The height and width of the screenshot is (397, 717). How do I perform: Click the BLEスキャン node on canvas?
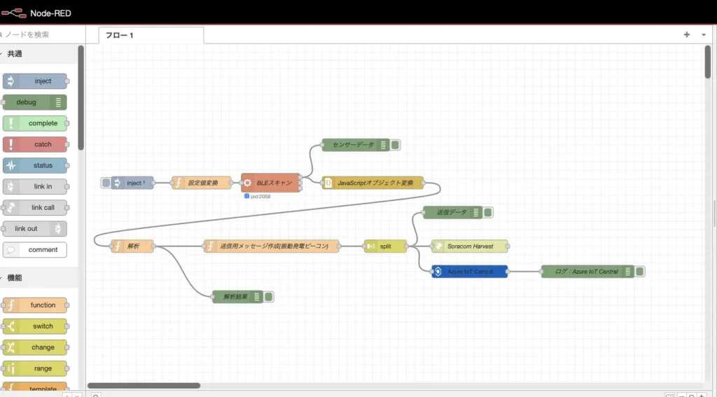(271, 183)
